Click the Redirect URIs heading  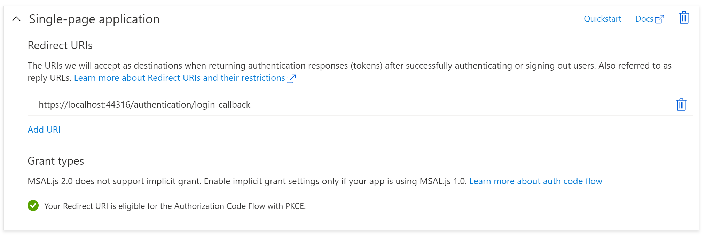(60, 45)
